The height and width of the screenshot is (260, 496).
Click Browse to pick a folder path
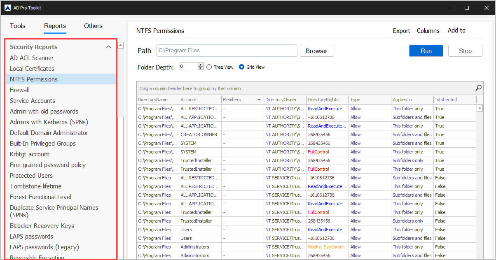[316, 51]
